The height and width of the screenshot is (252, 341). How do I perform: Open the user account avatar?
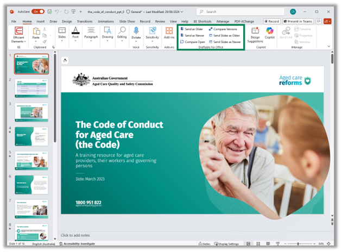(293, 11)
